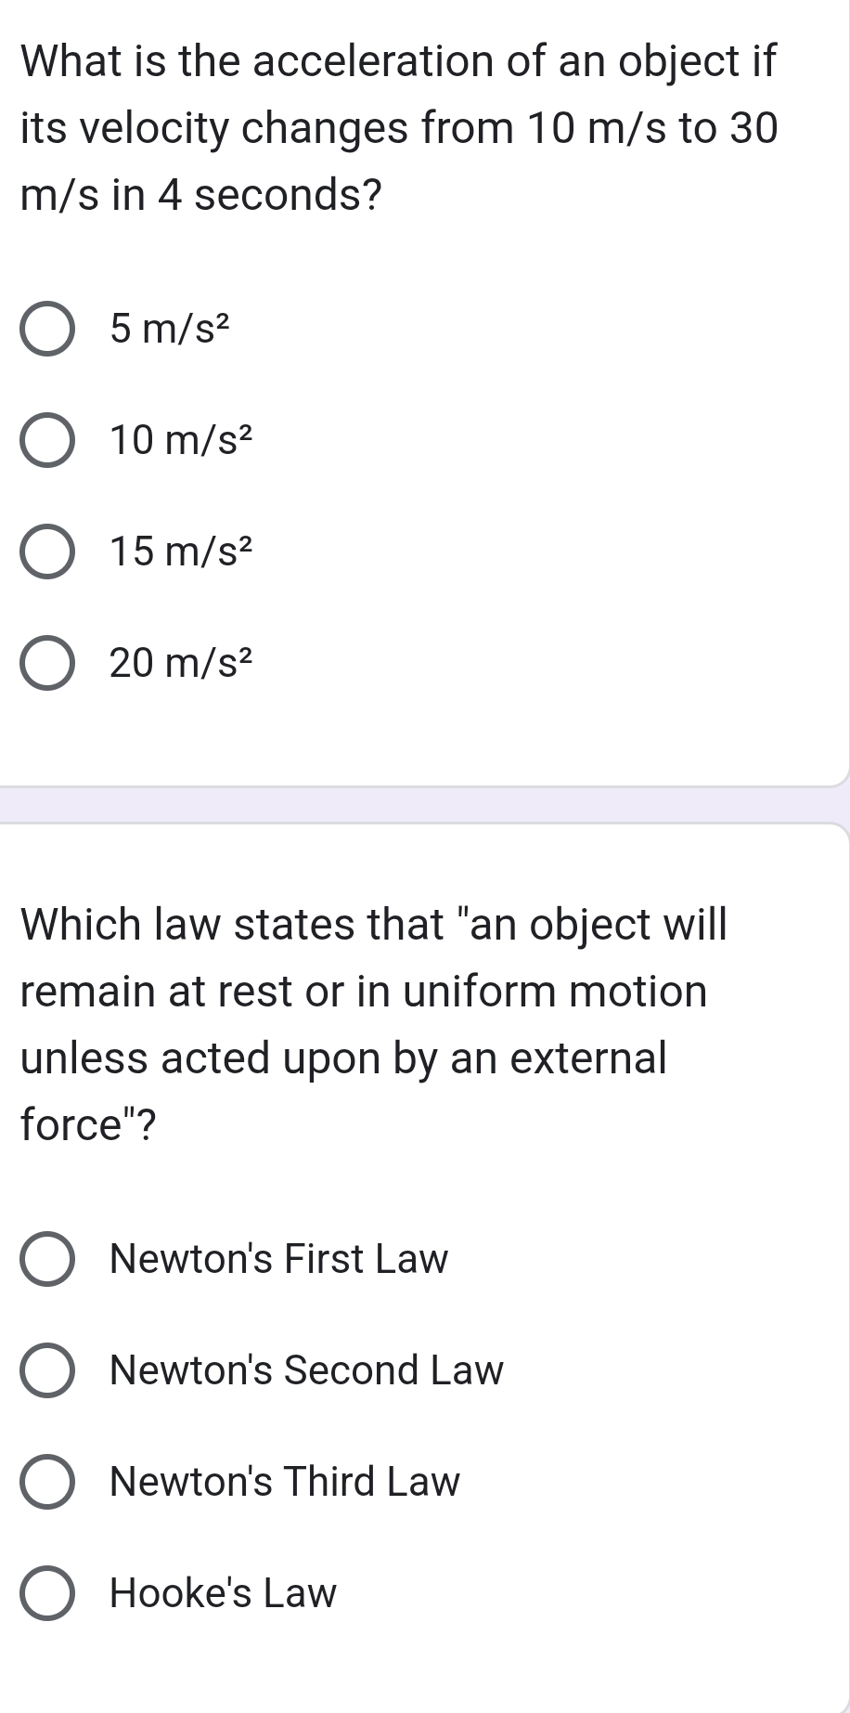Select Hooke's Law radio button
This screenshot has width=850, height=1713.
[x=46, y=1593]
